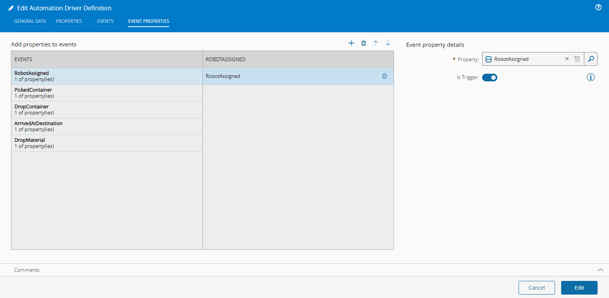Screen dimensions: 609x298
Task: Open the Properties tab
Action: (69, 21)
